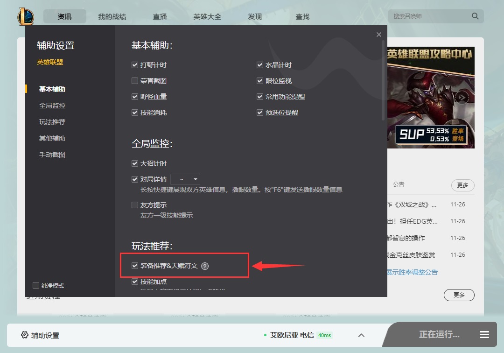504x353 pixels.
Task: Click the 艾欧尼亚 电信 server label
Action: pos(292,335)
